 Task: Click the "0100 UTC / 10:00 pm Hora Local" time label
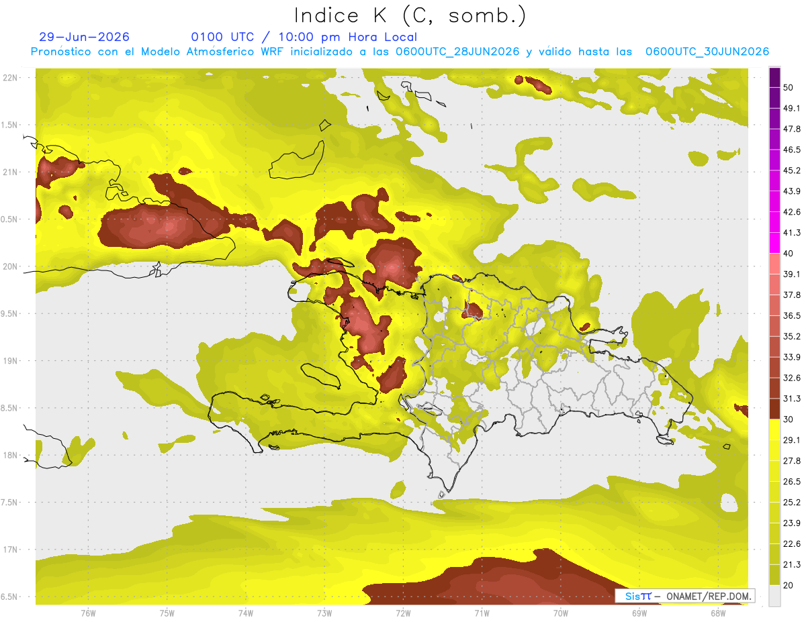coord(304,37)
